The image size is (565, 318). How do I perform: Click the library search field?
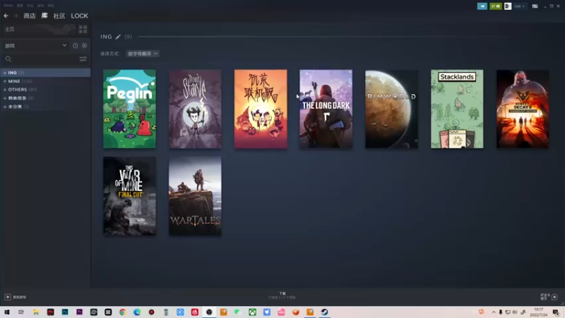tap(42, 59)
